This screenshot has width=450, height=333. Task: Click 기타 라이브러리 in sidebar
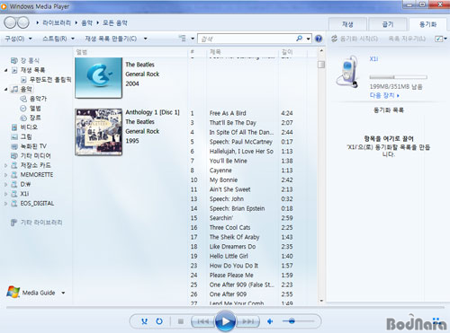click(x=41, y=223)
